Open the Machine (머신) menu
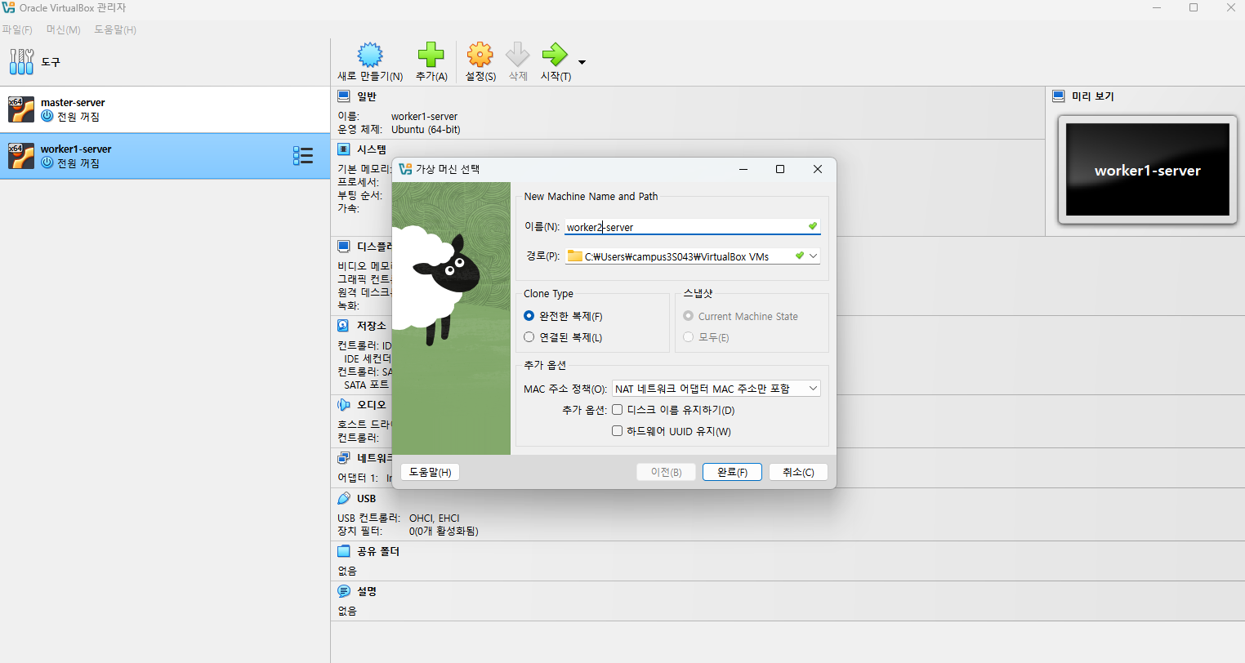Viewport: 1245px width, 663px height. click(x=64, y=29)
